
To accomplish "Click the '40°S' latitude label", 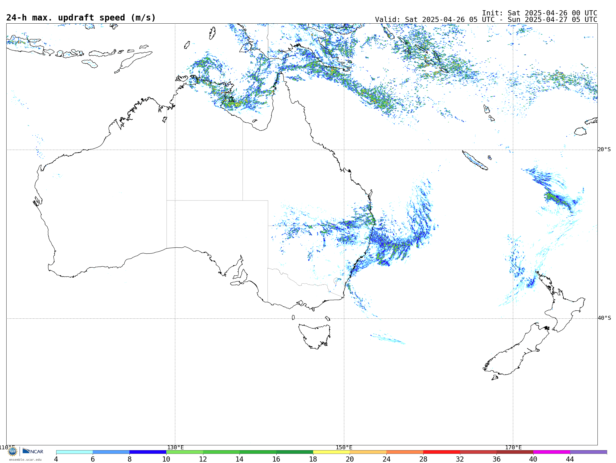I will coord(604,318).
